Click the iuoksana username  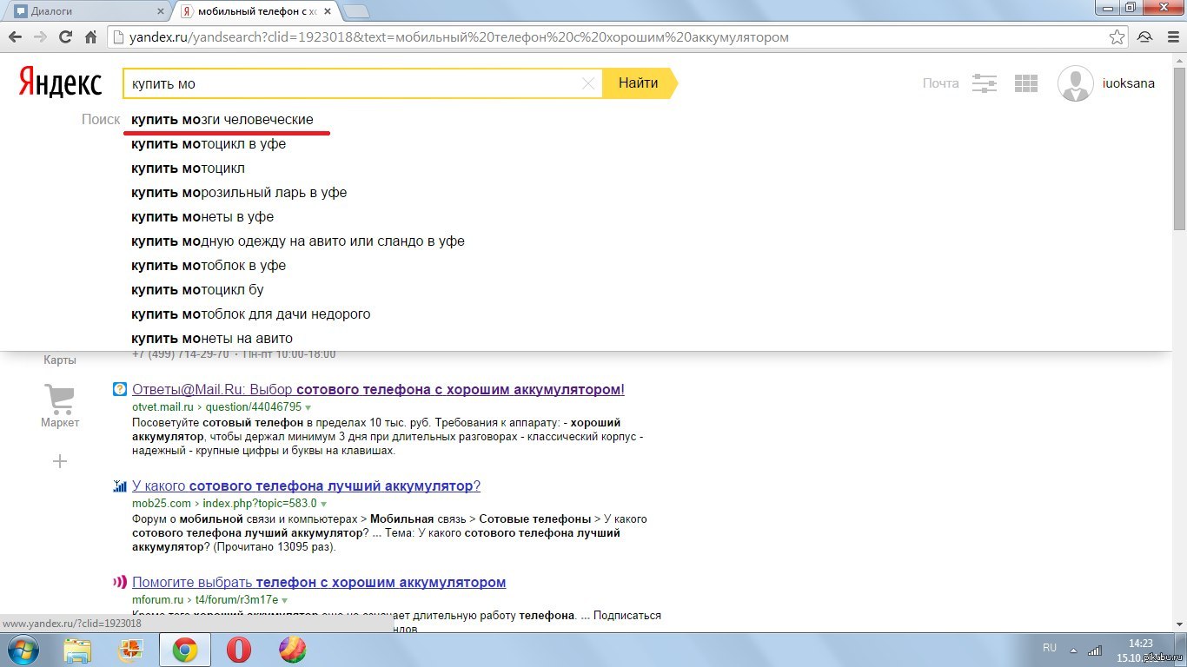pyautogui.click(x=1128, y=83)
